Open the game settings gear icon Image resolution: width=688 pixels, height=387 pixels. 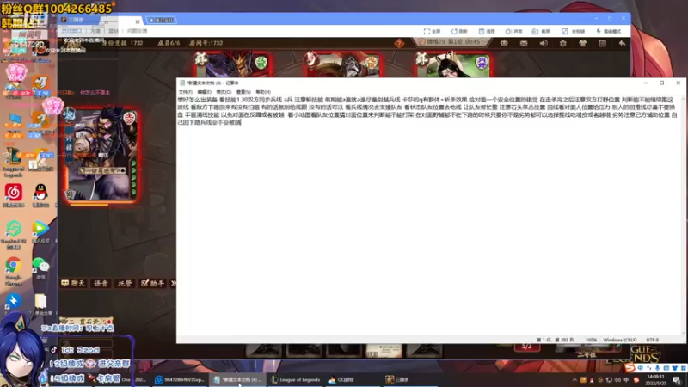563,43
